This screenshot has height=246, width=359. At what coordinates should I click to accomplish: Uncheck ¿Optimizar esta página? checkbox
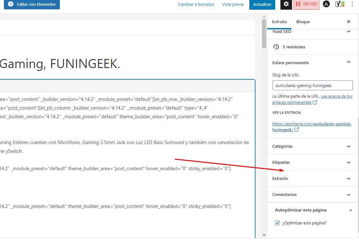pos(277,223)
